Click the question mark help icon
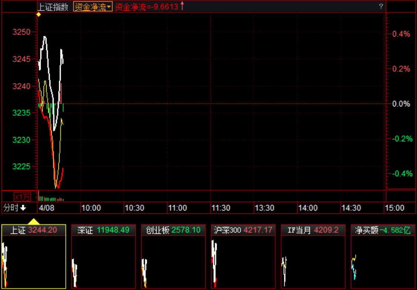Image resolution: width=417 pixels, height=290 pixels. coord(381,7)
